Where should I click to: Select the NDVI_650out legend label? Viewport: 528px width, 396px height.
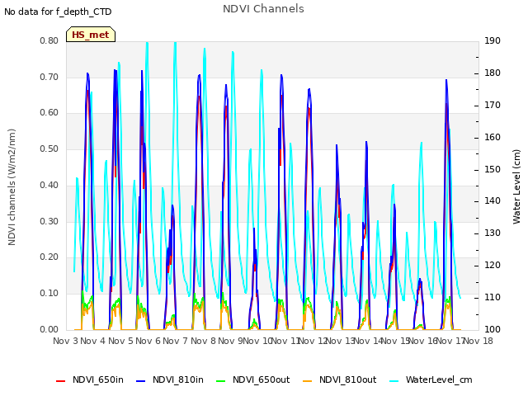pos(261,379)
